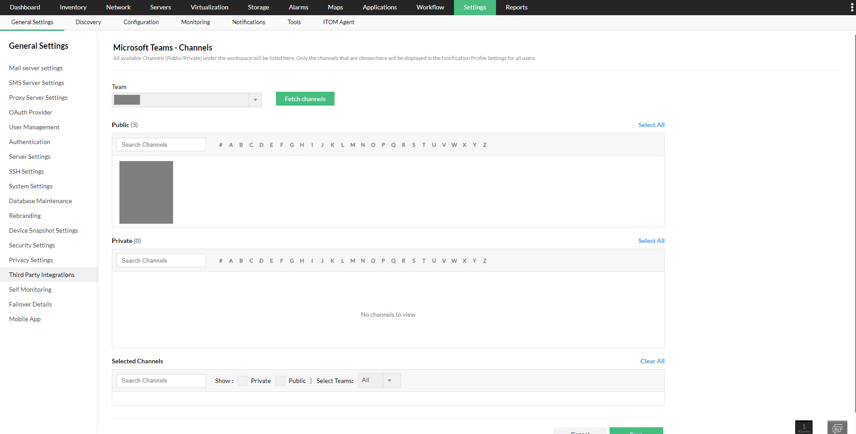856x434 pixels.
Task: Open Proxy Server Settings
Action: click(x=38, y=98)
